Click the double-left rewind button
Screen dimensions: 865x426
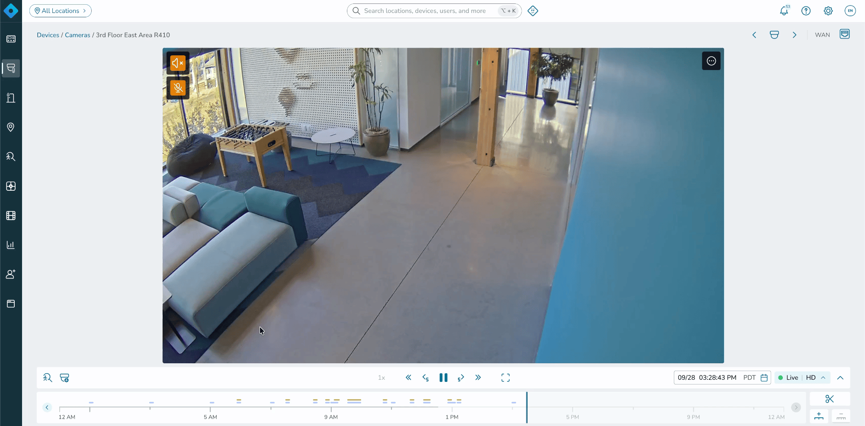pos(408,378)
